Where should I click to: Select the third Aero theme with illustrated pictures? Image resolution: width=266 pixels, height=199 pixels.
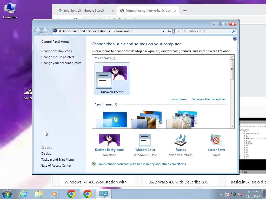(x=182, y=120)
